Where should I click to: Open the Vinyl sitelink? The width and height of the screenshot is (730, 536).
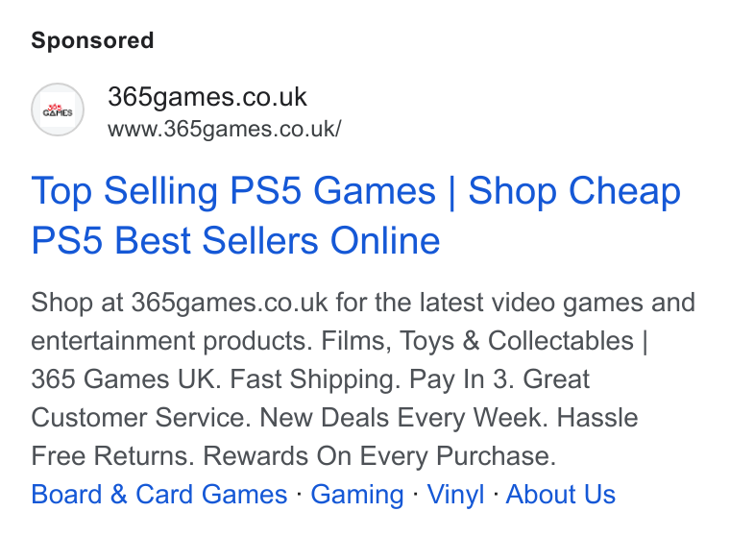(x=456, y=494)
